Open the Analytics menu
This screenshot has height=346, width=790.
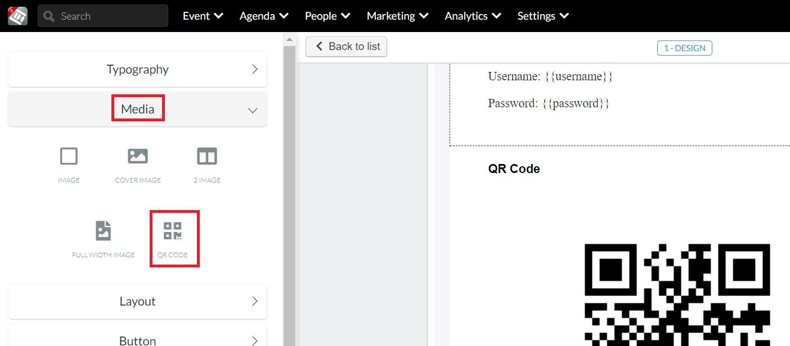[x=473, y=16]
